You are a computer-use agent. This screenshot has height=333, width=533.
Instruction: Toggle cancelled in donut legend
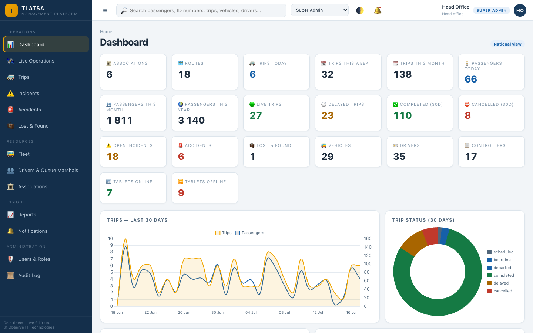pyautogui.click(x=500, y=291)
